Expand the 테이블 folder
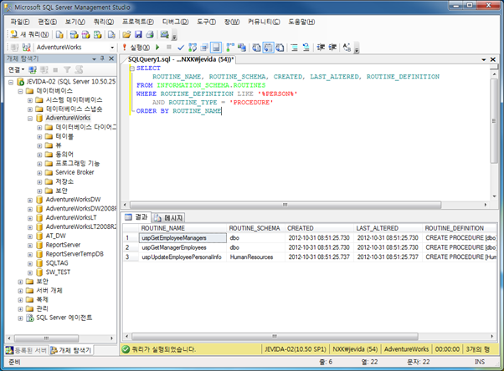Viewport: 504px width, 371px height. pyautogui.click(x=39, y=137)
